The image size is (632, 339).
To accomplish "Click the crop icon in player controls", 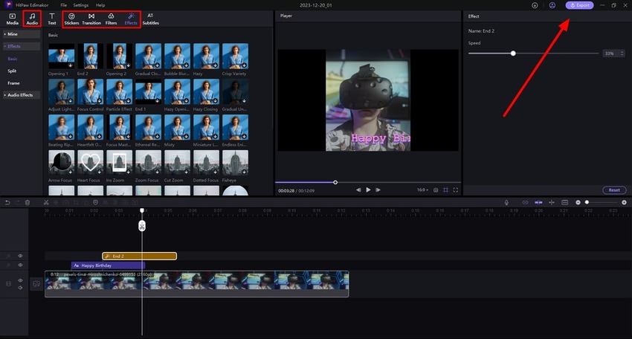I will coord(446,190).
